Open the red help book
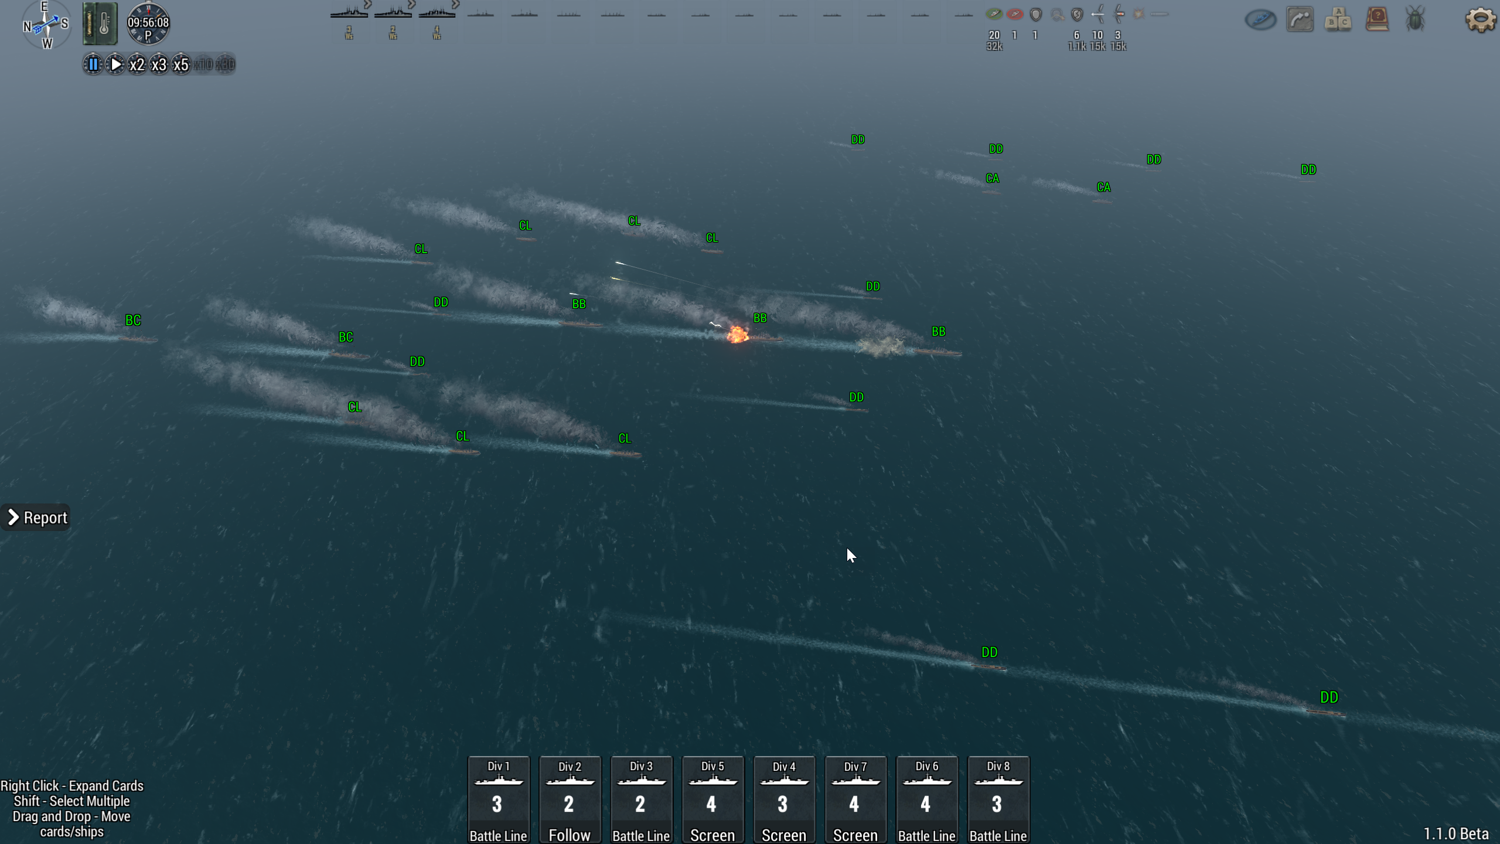The image size is (1500, 844). 1377,20
